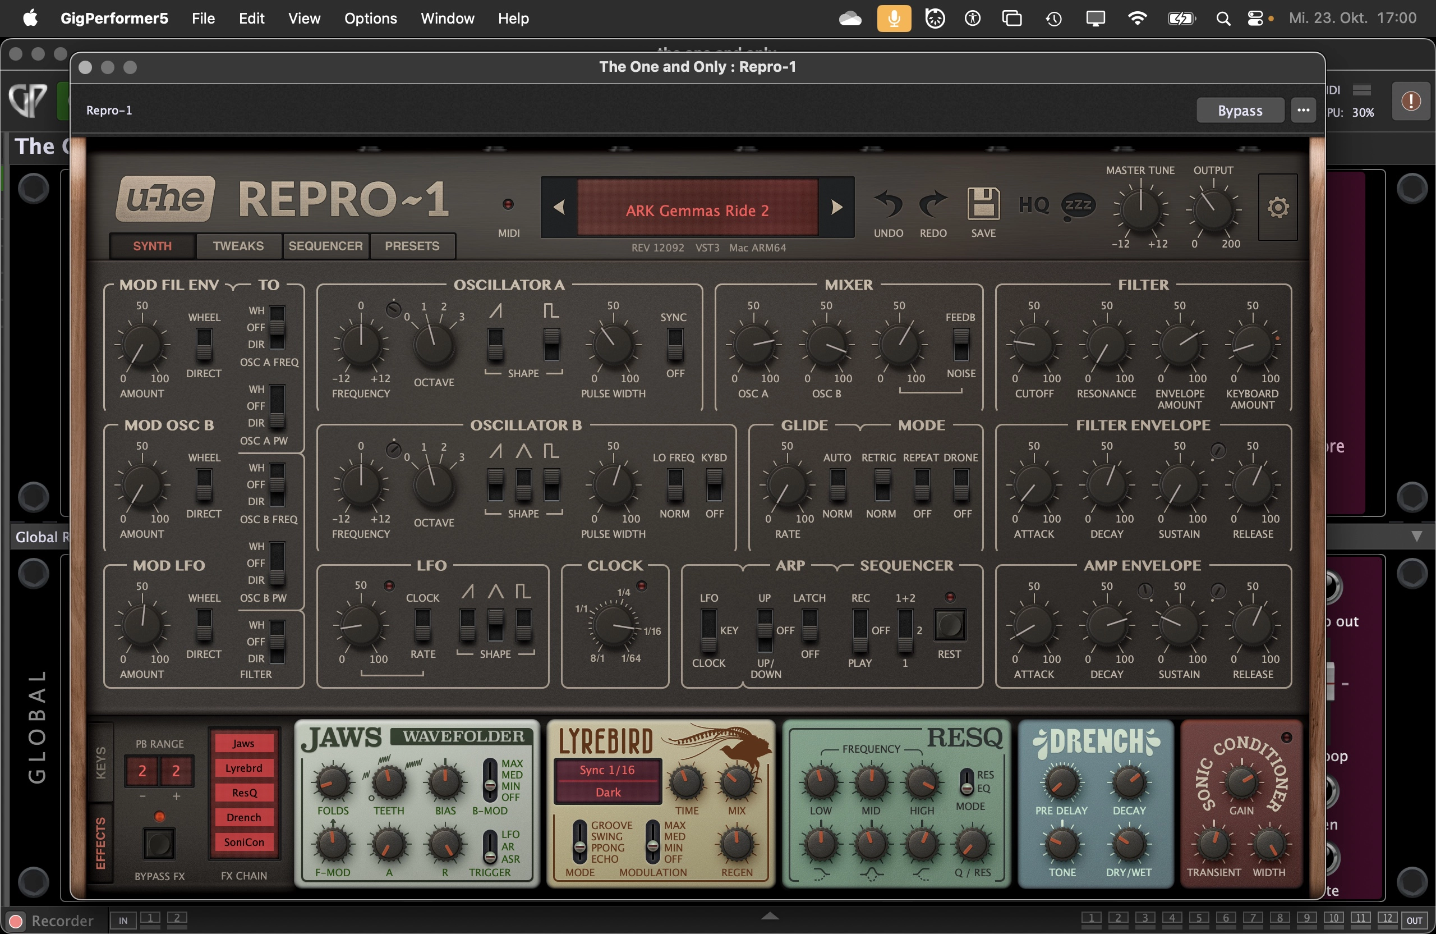Image resolution: width=1436 pixels, height=934 pixels.
Task: Toggle Mod Fil Env WHEEL/DIRECT switch
Action: point(204,344)
